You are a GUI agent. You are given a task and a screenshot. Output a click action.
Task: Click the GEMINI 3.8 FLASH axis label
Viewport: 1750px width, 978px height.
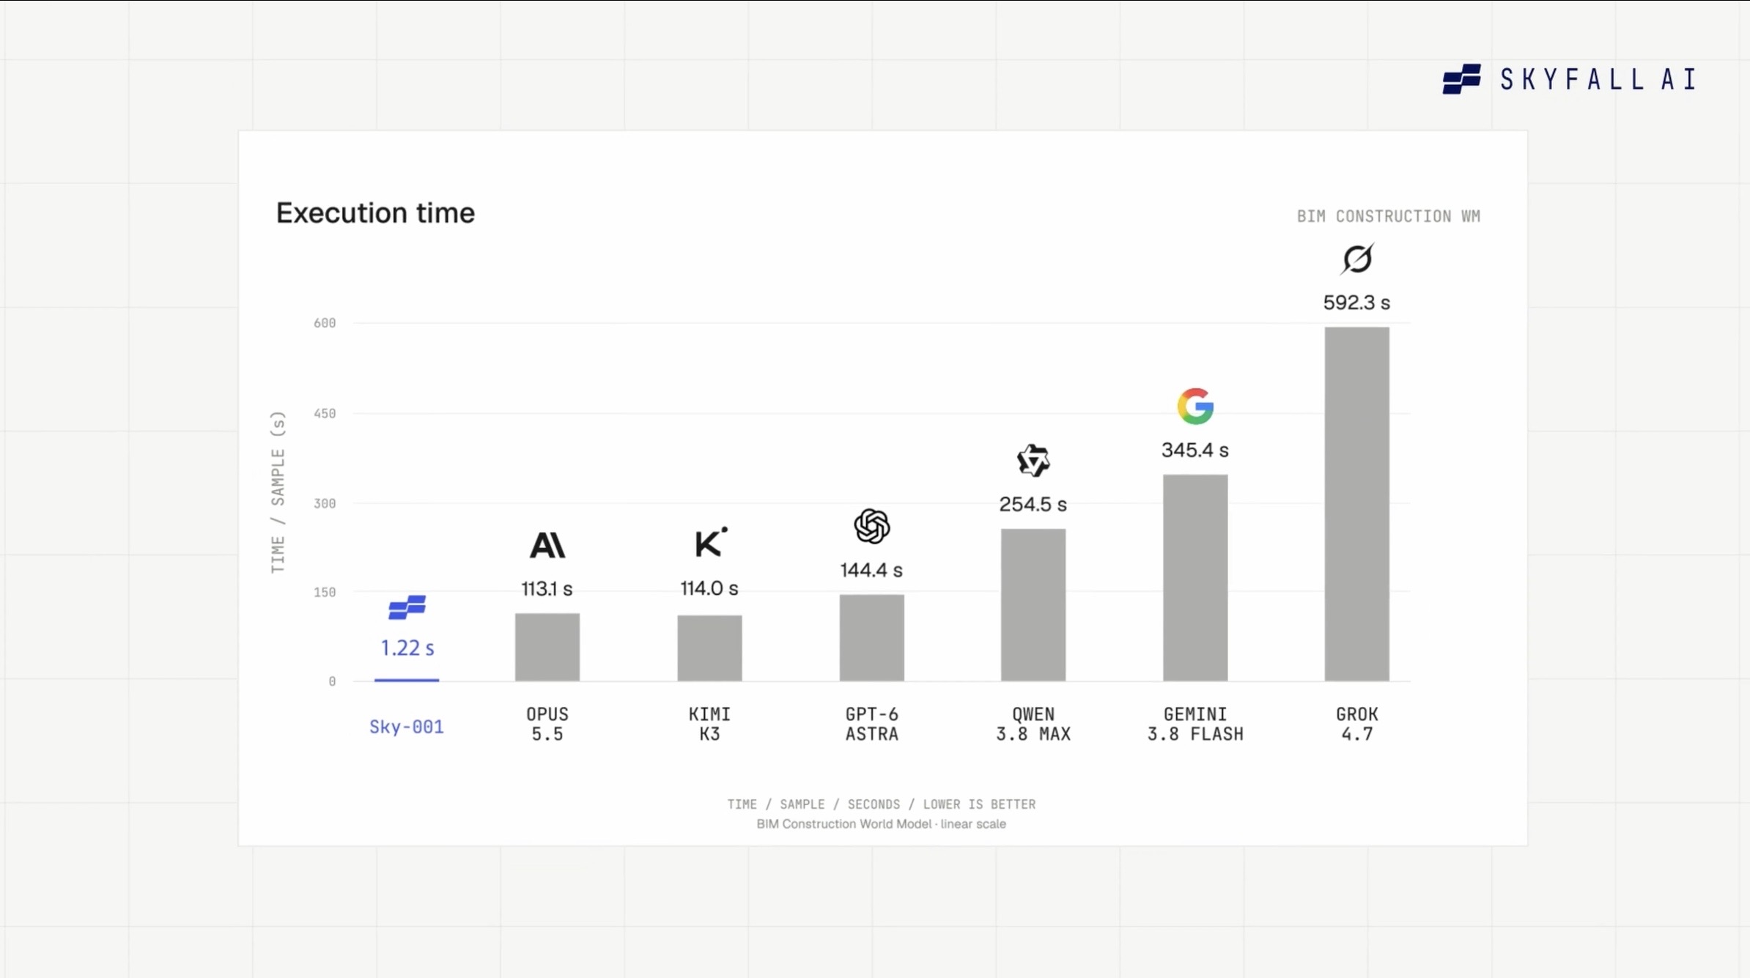(x=1195, y=724)
